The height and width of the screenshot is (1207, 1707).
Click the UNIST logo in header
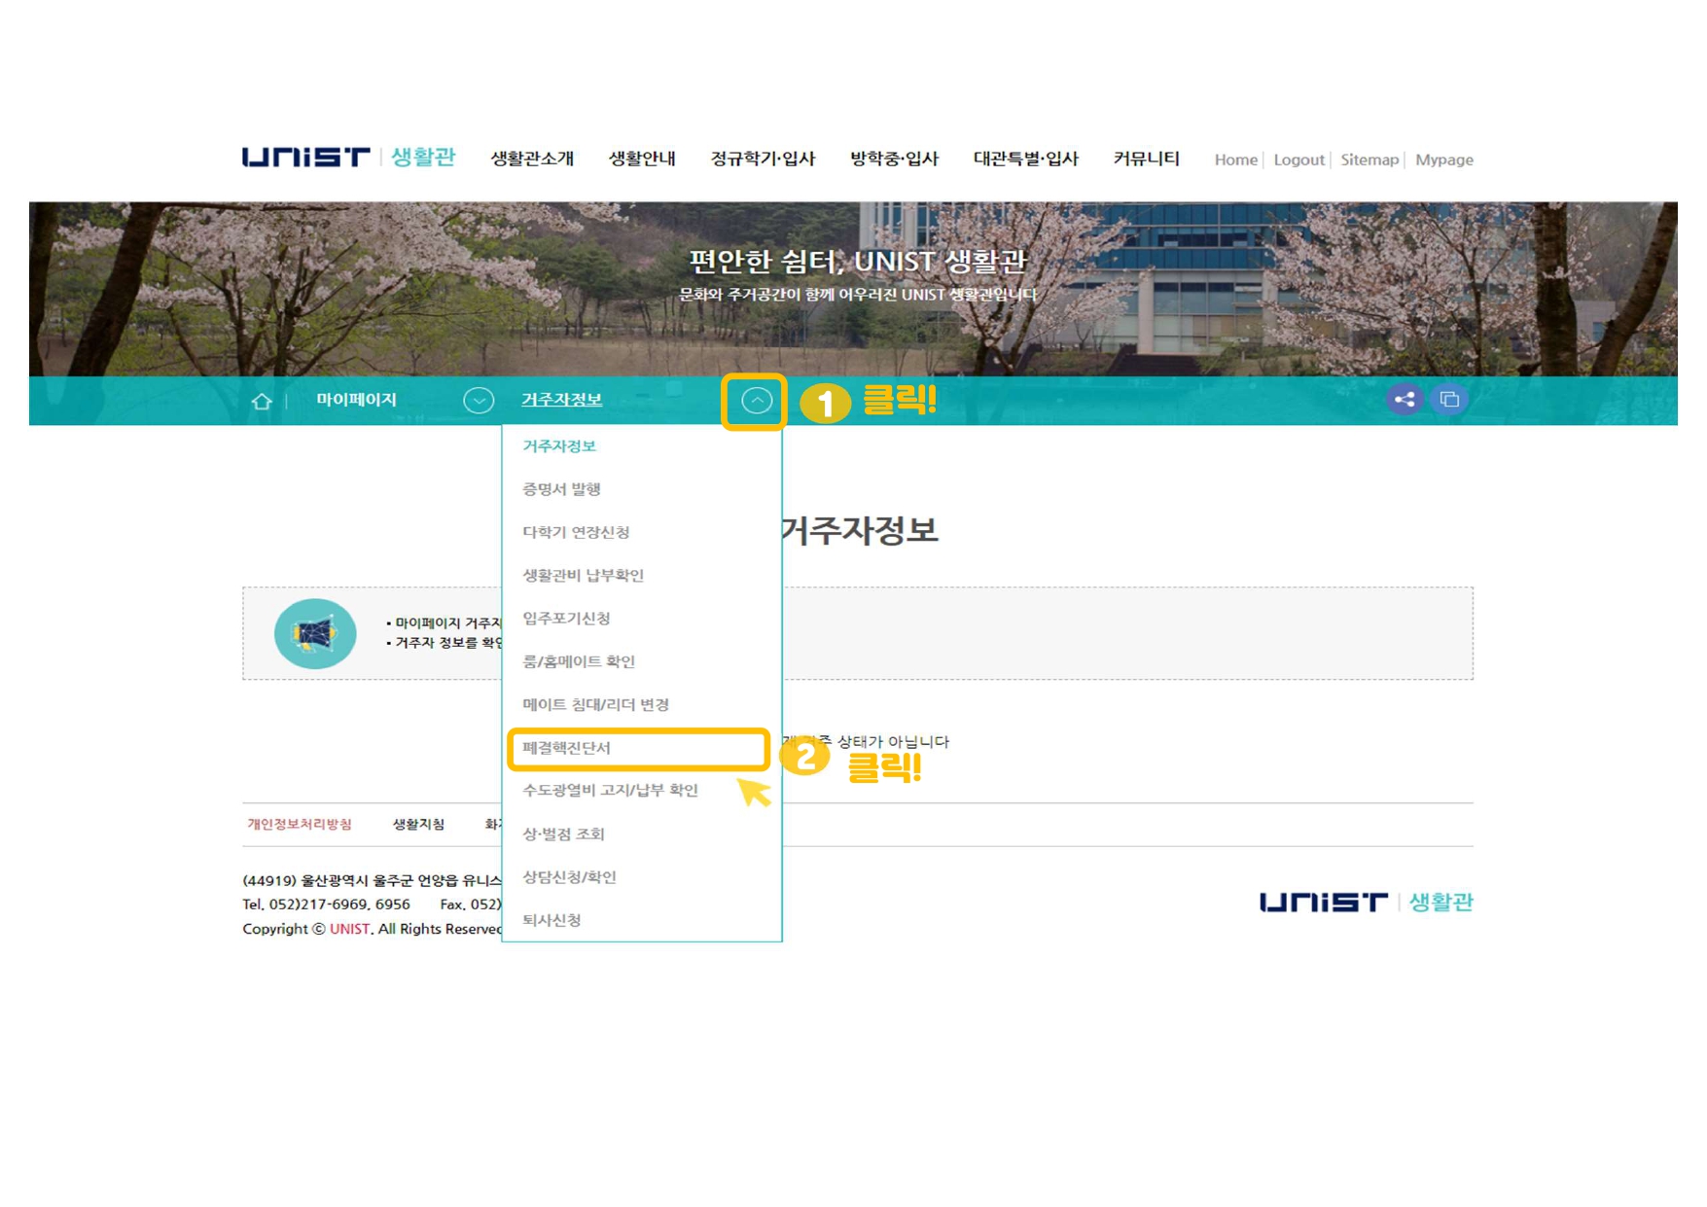[306, 158]
